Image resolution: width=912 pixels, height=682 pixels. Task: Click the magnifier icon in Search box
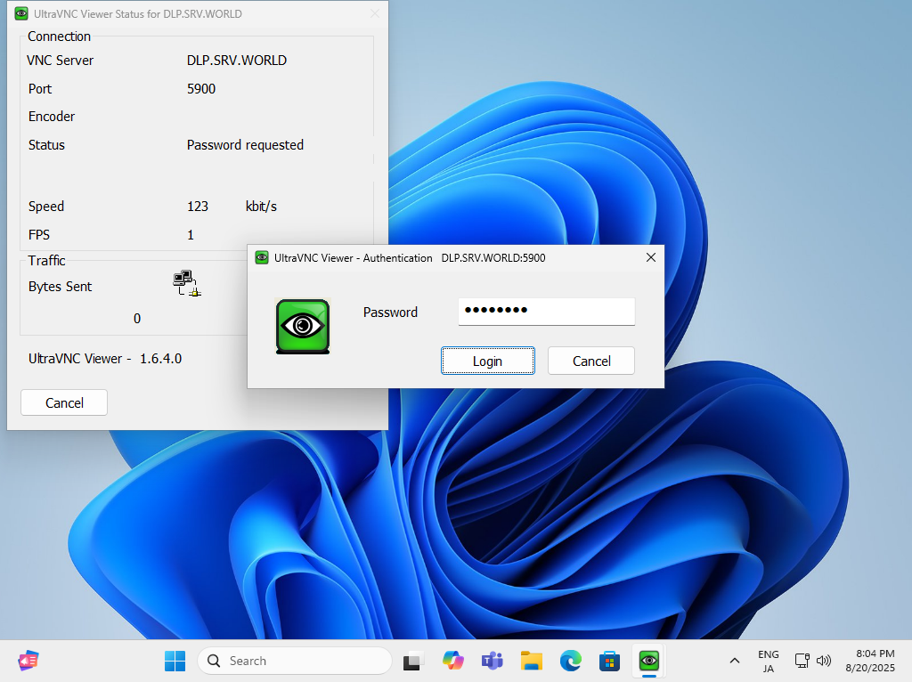coord(214,661)
